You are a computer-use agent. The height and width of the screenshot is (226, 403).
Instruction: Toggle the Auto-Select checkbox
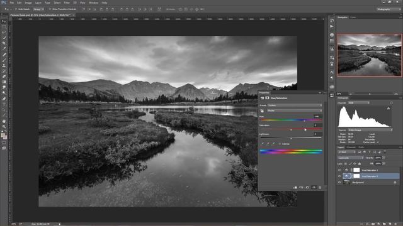(16, 9)
